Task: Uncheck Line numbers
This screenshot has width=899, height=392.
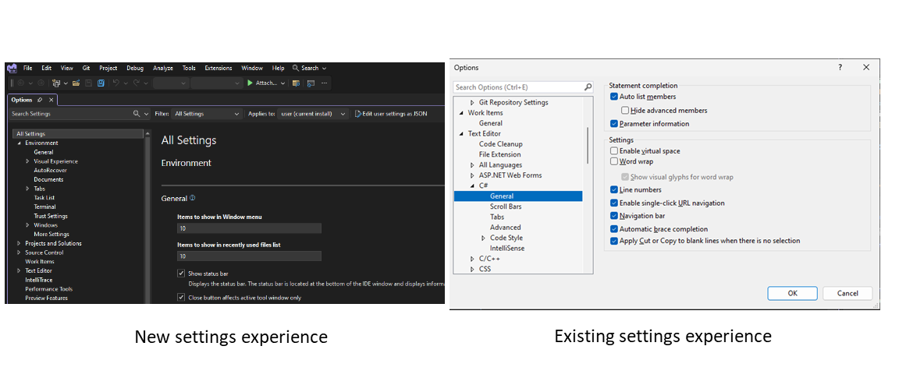Action: tap(614, 189)
